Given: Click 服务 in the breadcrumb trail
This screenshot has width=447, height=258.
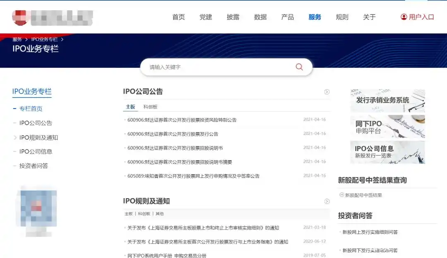Looking at the screenshot, I should (x=17, y=39).
